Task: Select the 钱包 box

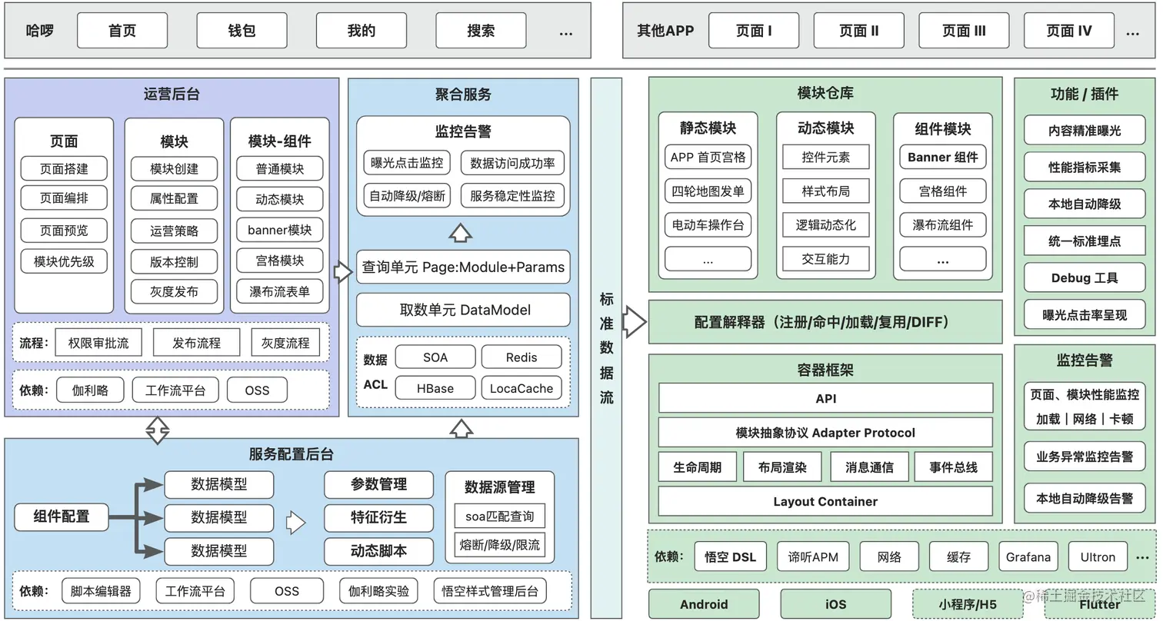Action: tap(242, 31)
